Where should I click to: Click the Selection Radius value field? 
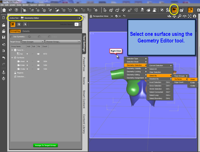coord(76,24)
